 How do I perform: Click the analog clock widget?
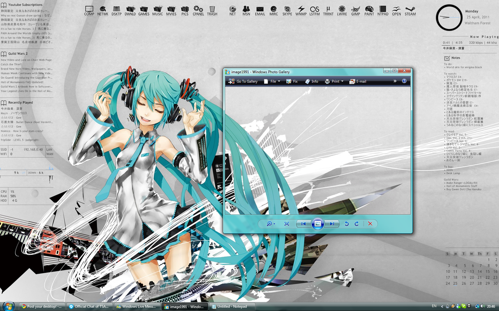click(x=449, y=18)
